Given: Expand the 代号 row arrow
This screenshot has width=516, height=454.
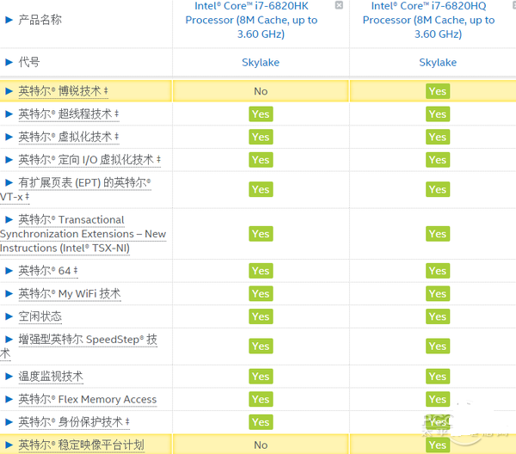Looking at the screenshot, I should point(9,62).
